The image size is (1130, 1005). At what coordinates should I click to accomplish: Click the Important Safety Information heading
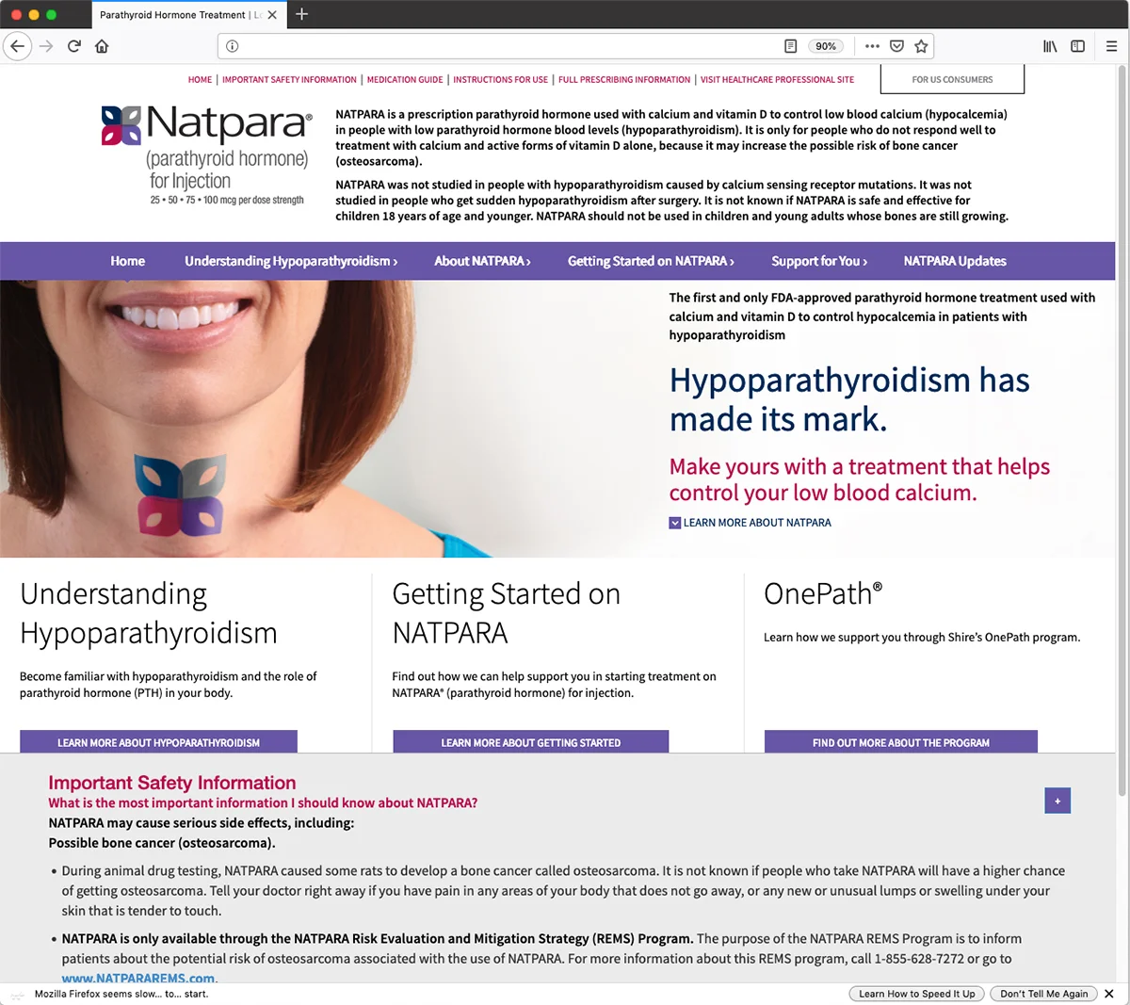(x=172, y=783)
